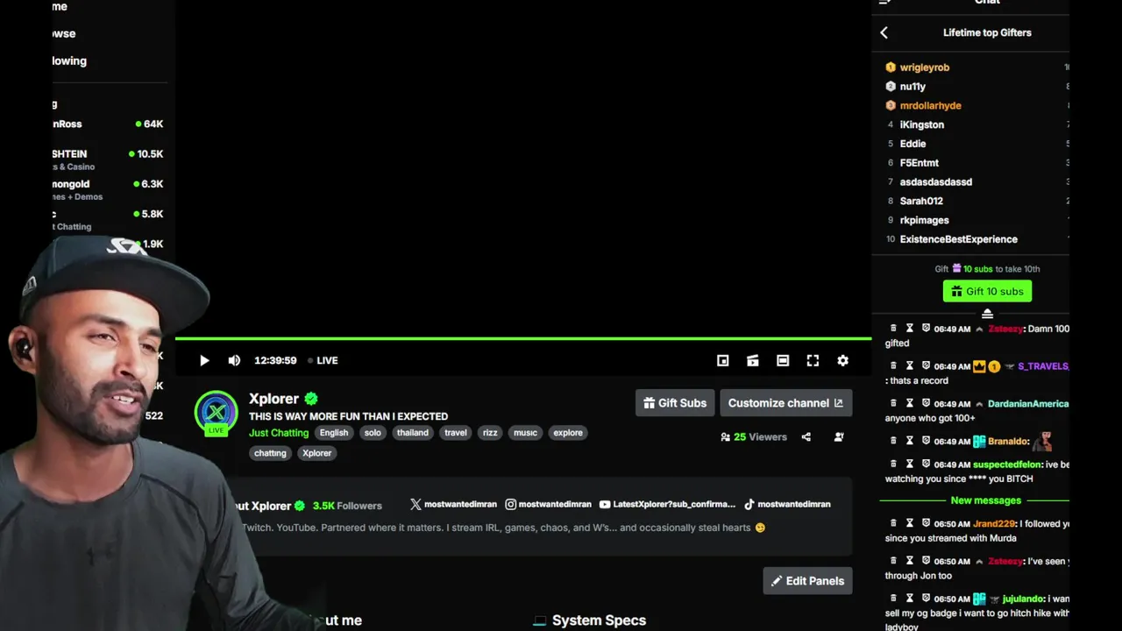Click the Edit Panels button
Viewport: 1122px width, 631px height.
pyautogui.click(x=807, y=581)
